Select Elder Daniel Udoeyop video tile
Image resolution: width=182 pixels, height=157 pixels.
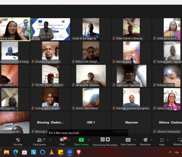tap(132, 29)
